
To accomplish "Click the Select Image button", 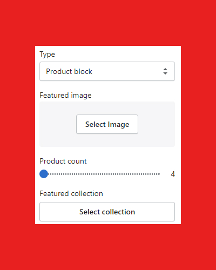I will click(x=107, y=124).
